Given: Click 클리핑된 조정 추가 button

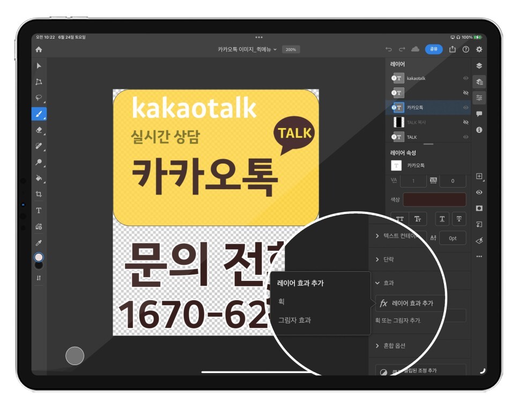Looking at the screenshot, I should point(420,370).
